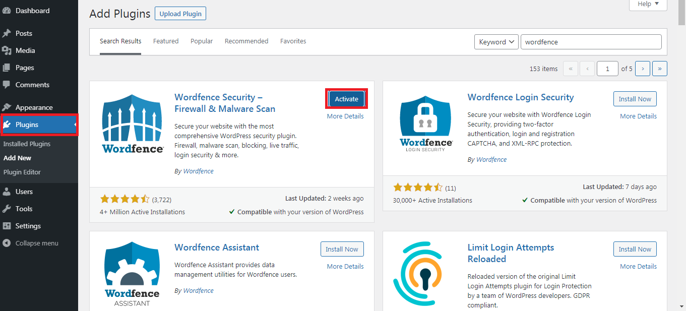Click the plugin search field containing wordfence

pyautogui.click(x=591, y=42)
